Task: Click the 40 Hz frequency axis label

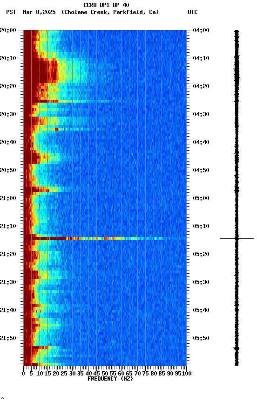Action: [88, 374]
